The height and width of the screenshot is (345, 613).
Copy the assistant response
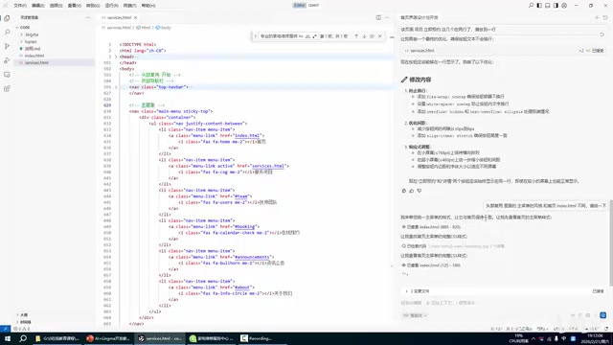tap(404, 191)
